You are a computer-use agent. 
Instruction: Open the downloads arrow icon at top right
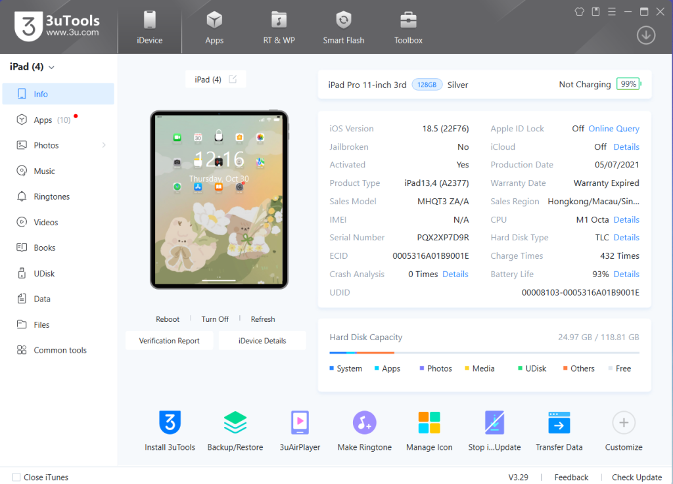[x=646, y=35]
